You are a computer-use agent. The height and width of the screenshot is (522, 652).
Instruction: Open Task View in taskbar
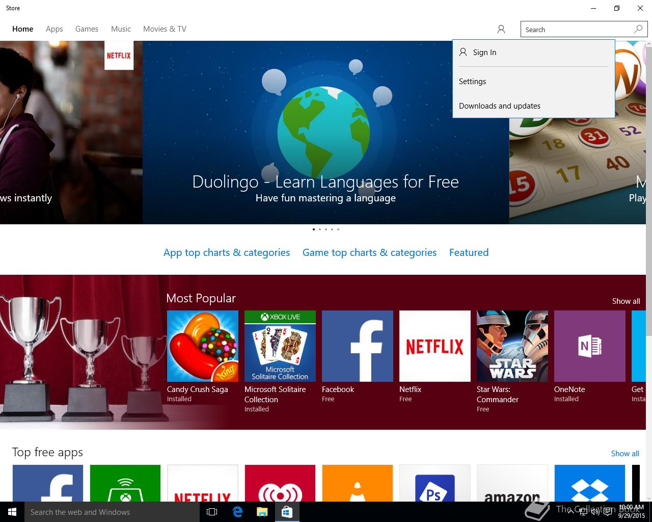(x=212, y=512)
